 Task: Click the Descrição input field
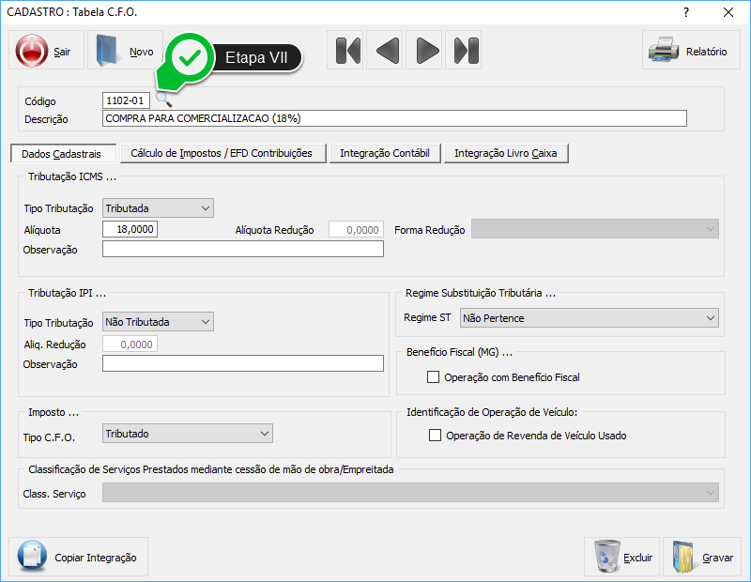(394, 118)
